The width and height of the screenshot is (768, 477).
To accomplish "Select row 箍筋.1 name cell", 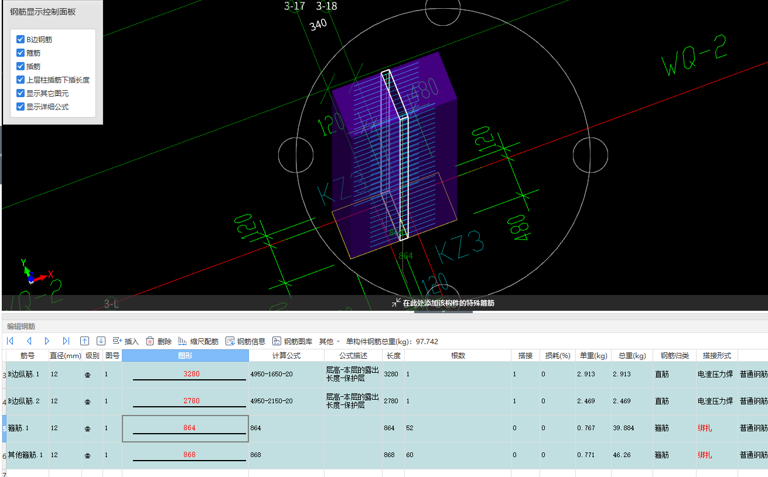I will [27, 428].
